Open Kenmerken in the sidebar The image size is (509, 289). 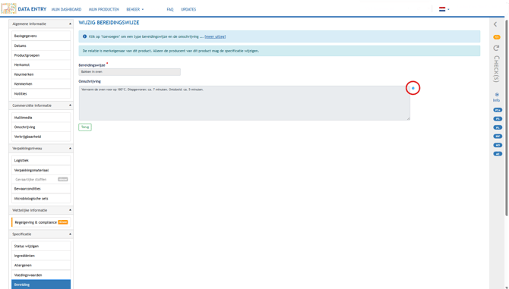point(41,84)
